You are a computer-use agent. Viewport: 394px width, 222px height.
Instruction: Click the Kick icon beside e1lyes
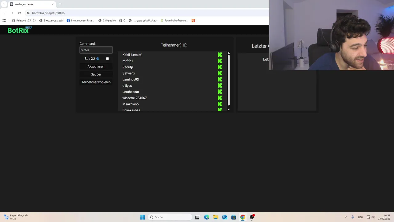(220, 85)
